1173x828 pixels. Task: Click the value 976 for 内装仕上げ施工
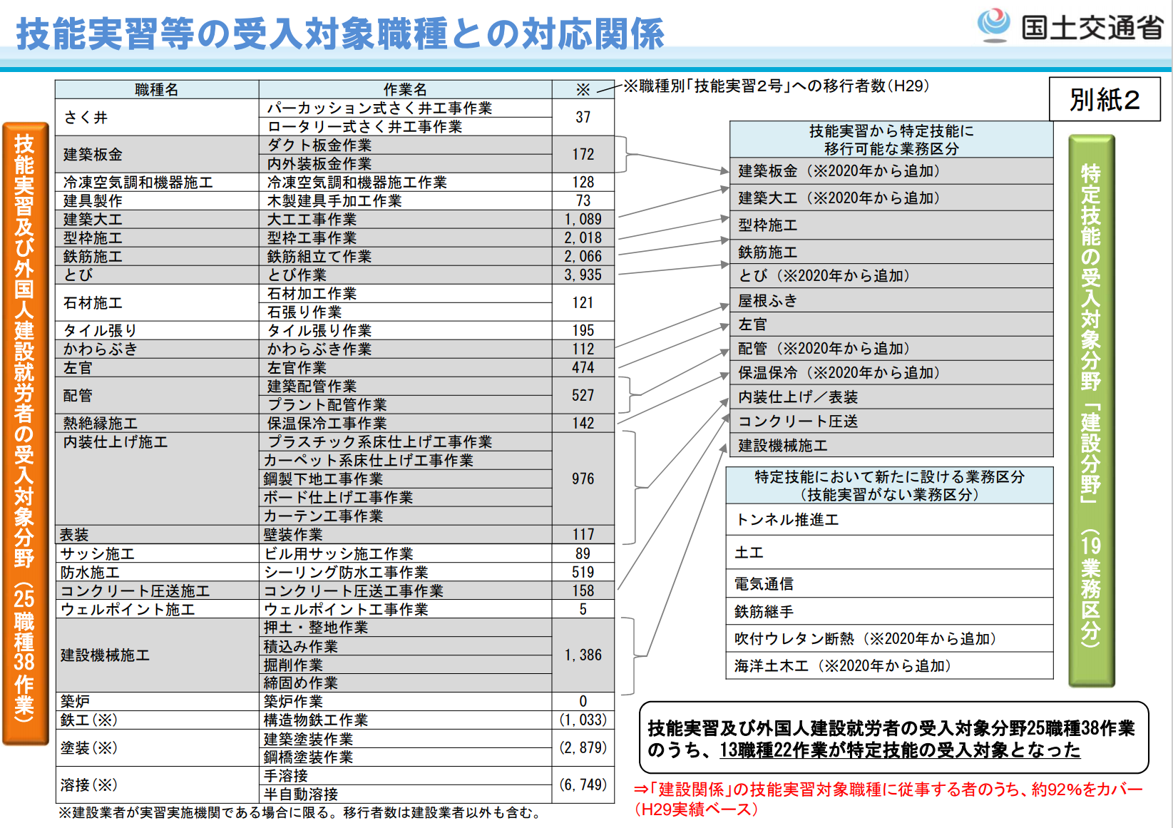pyautogui.click(x=583, y=479)
